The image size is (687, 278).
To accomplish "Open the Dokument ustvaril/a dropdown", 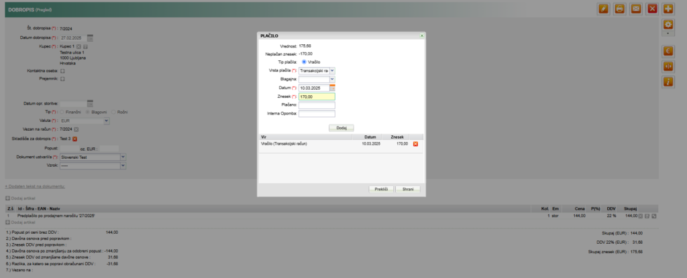I will pos(123,157).
